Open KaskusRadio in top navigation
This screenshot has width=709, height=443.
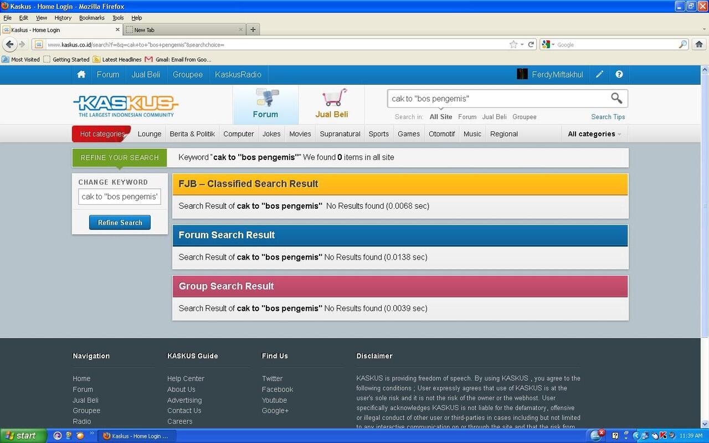coord(238,74)
